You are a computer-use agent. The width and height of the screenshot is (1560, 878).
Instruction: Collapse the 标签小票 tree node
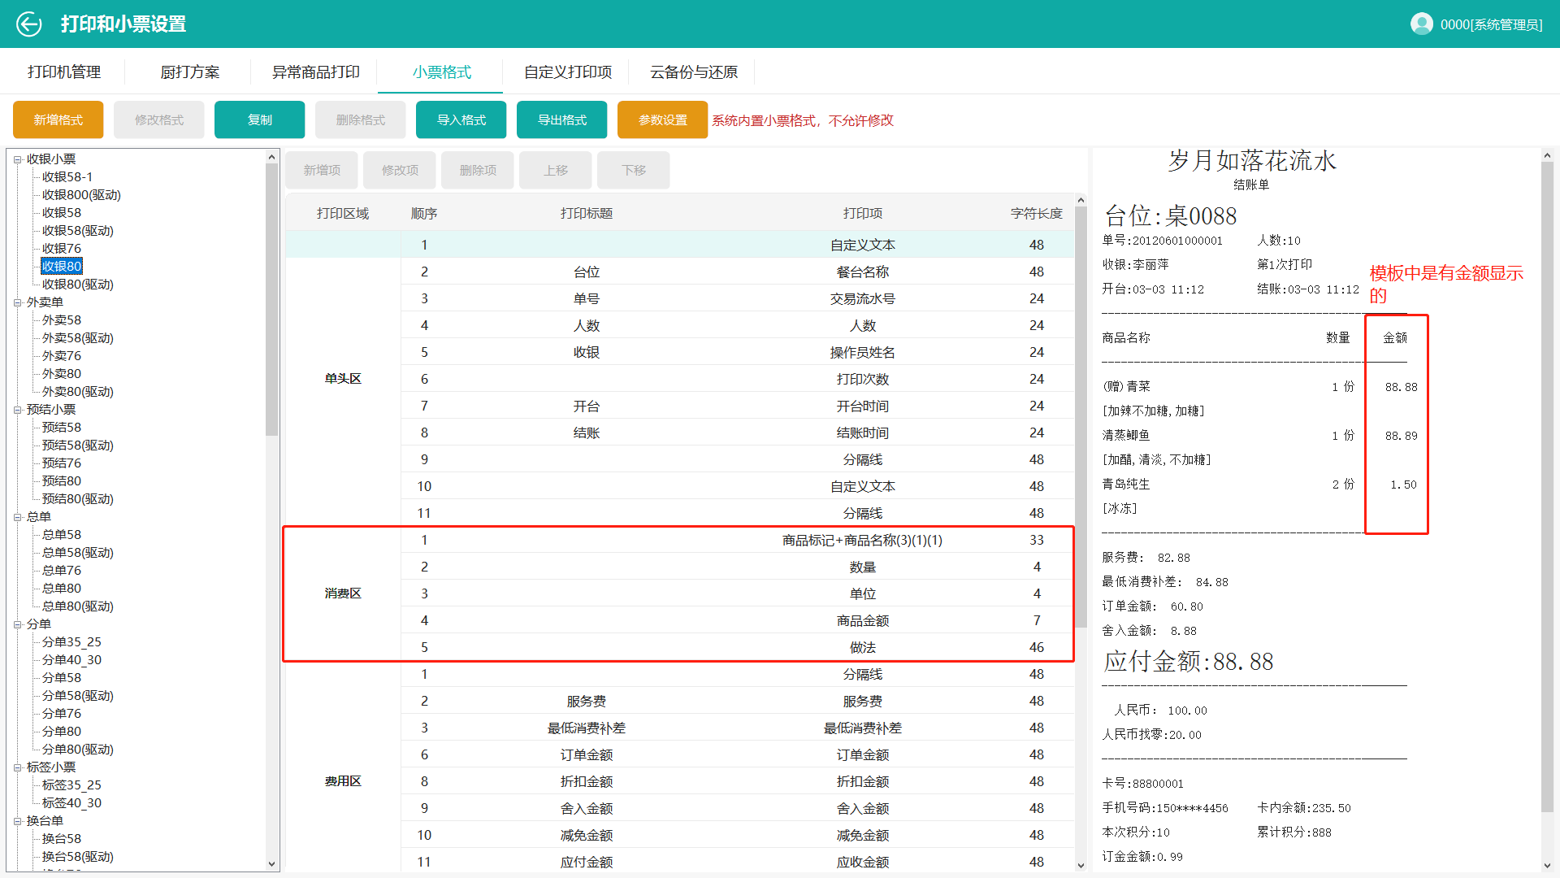tap(17, 767)
